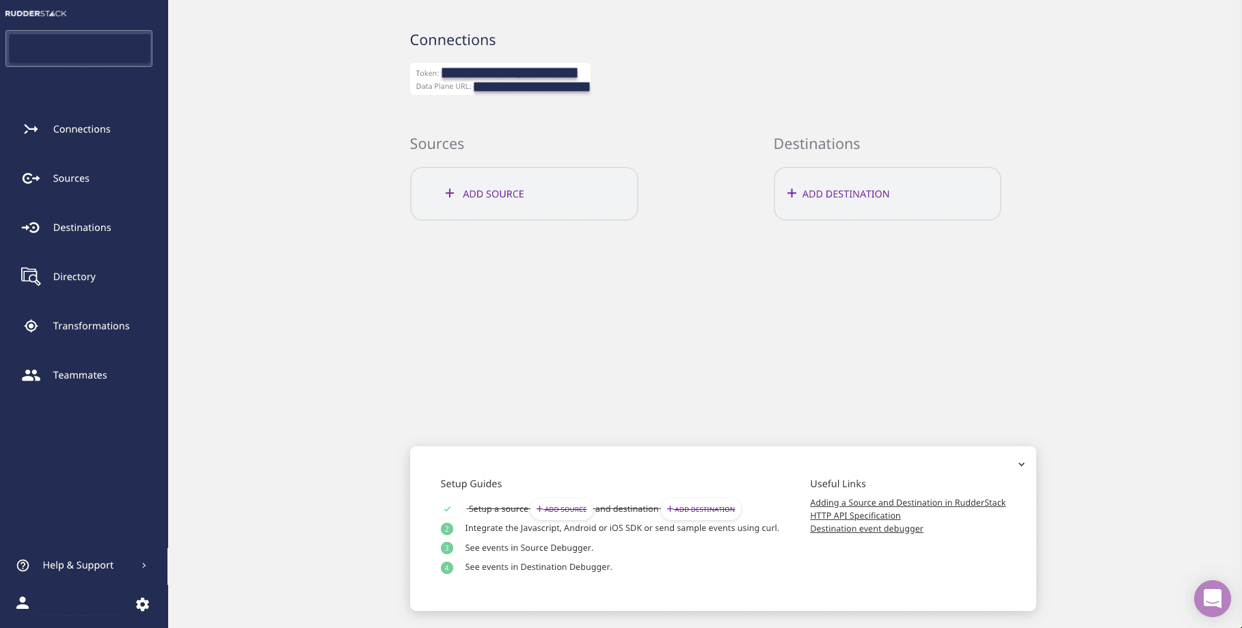Click the Help & Support question icon

coord(23,565)
